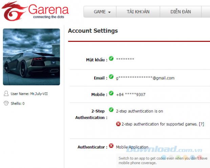
Task: Click the masked gmail address
Action: [145, 78]
